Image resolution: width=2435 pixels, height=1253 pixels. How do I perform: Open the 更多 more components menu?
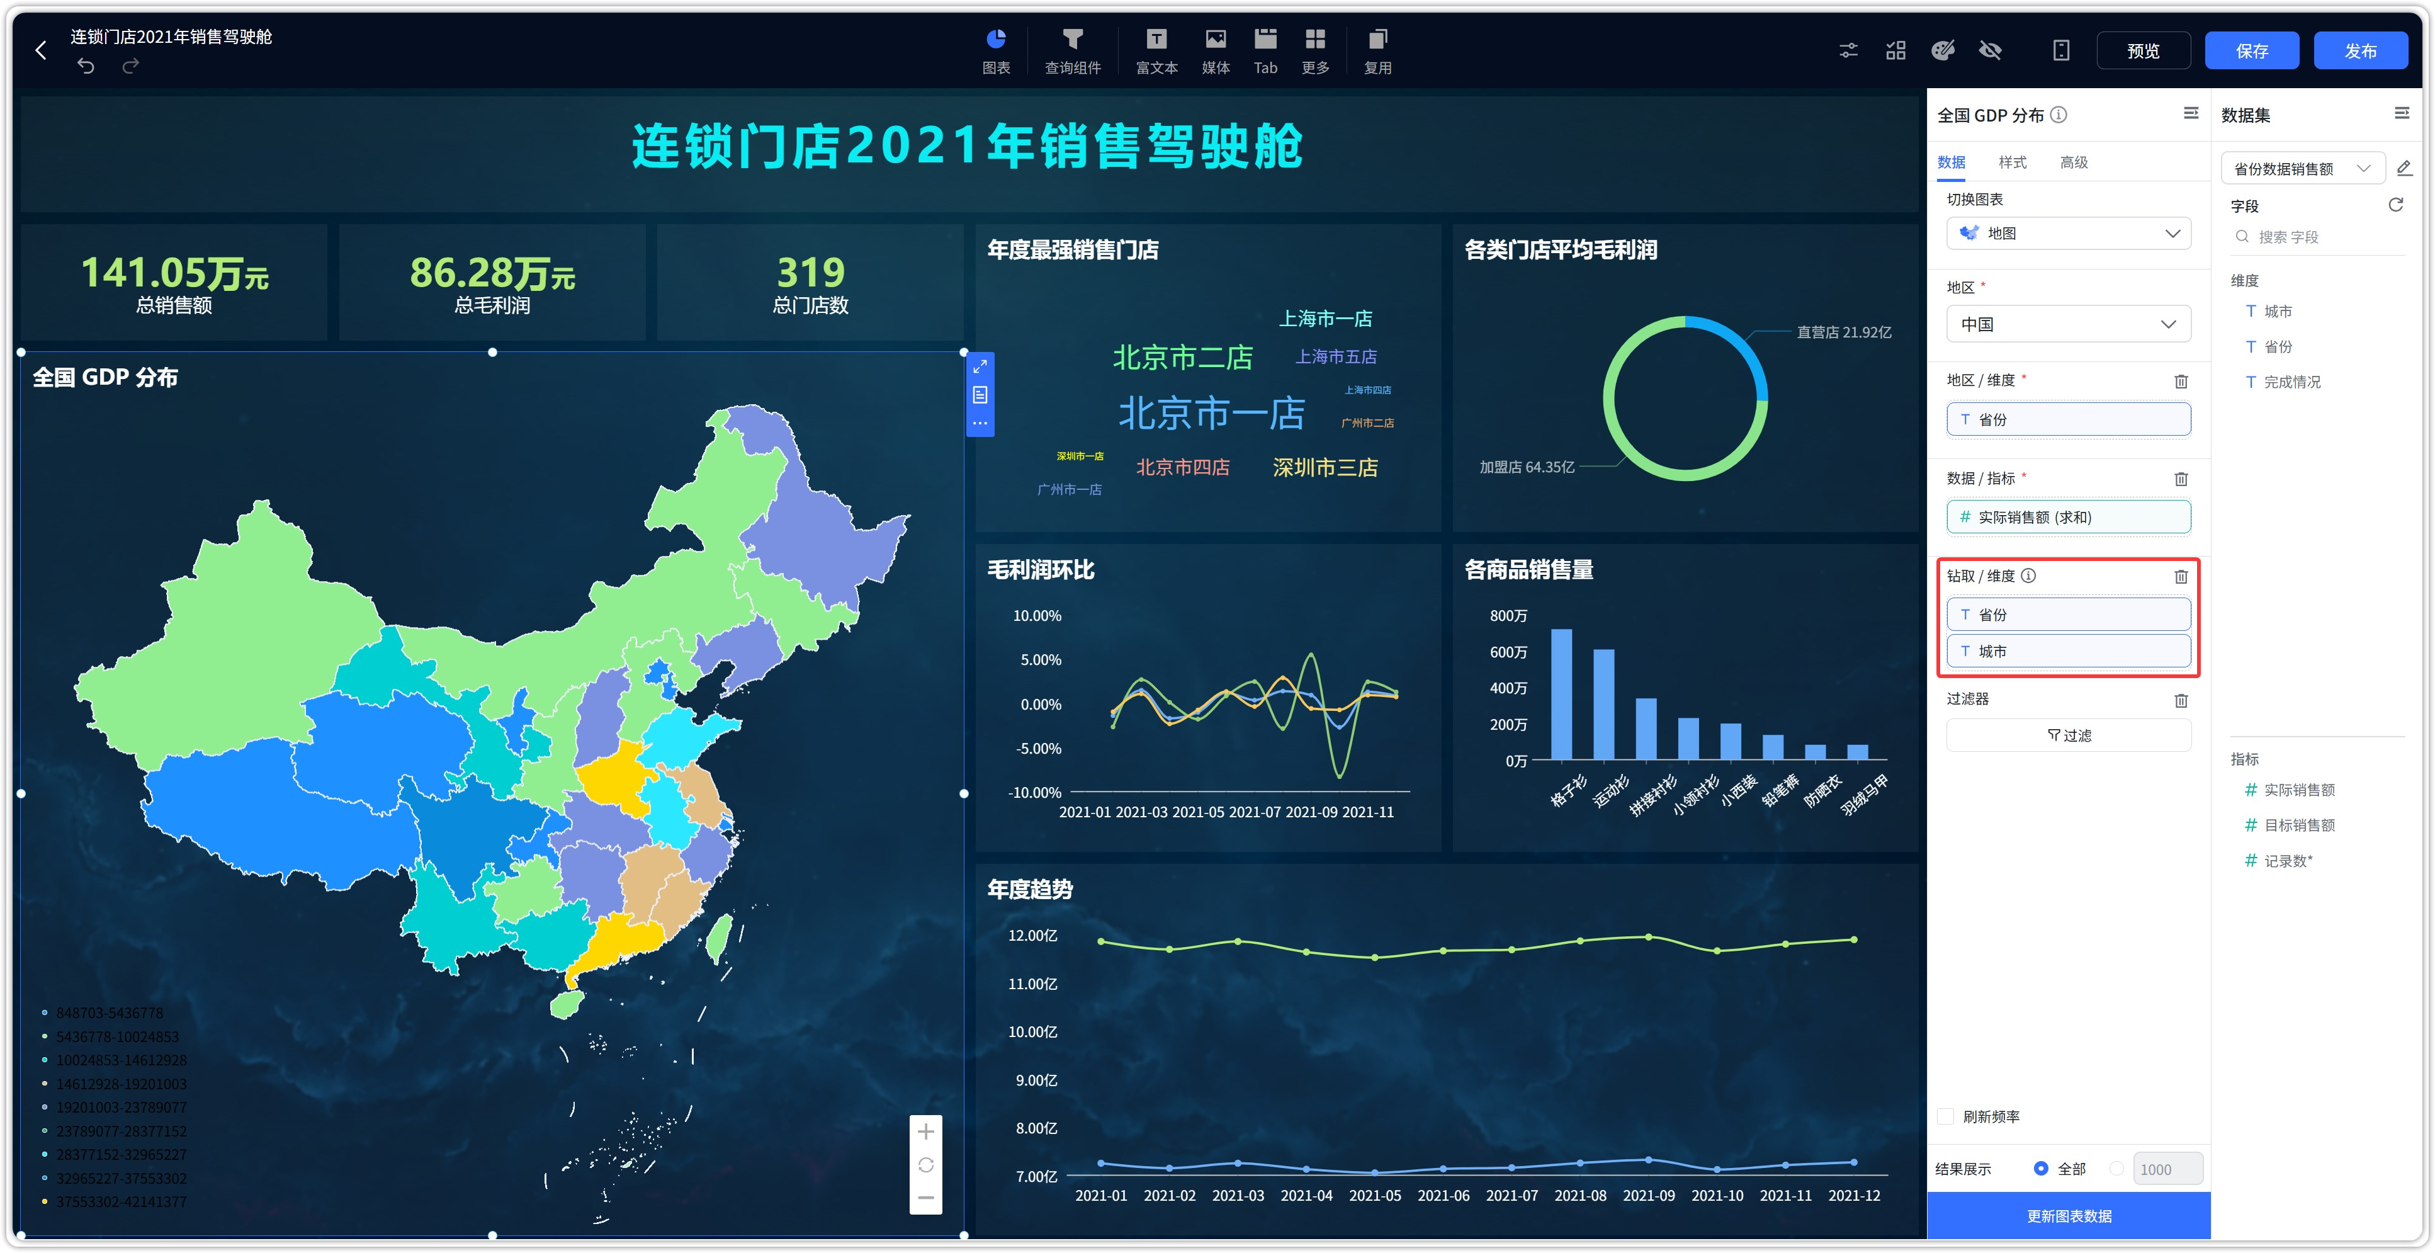[x=1315, y=51]
